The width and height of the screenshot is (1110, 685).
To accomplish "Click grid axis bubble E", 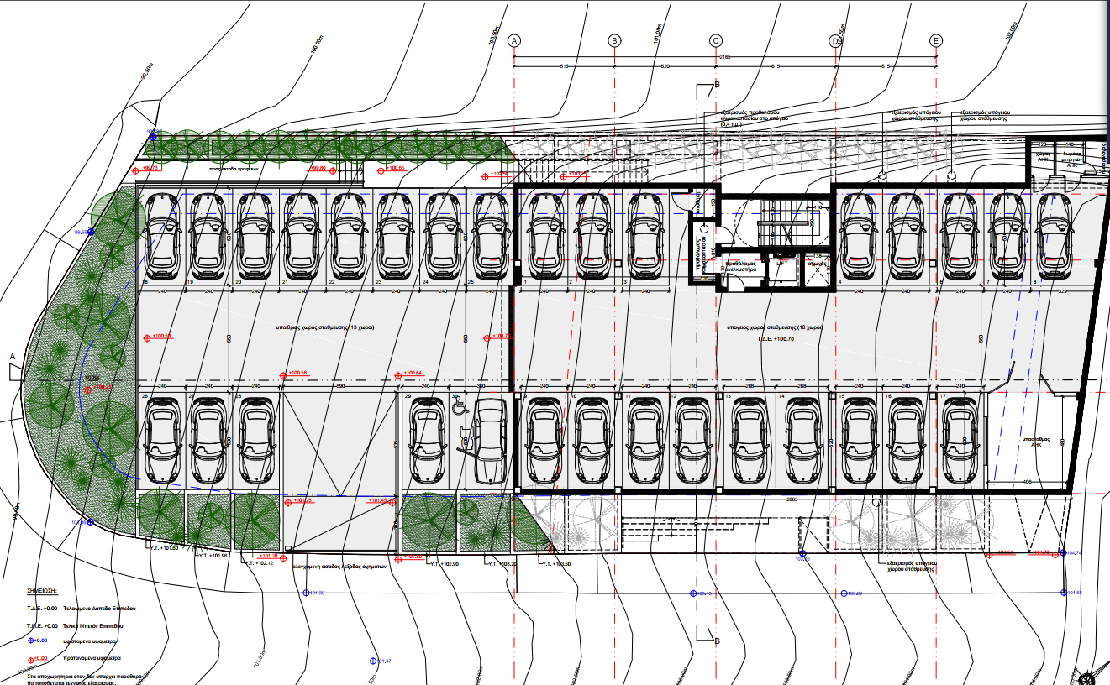I will [936, 40].
